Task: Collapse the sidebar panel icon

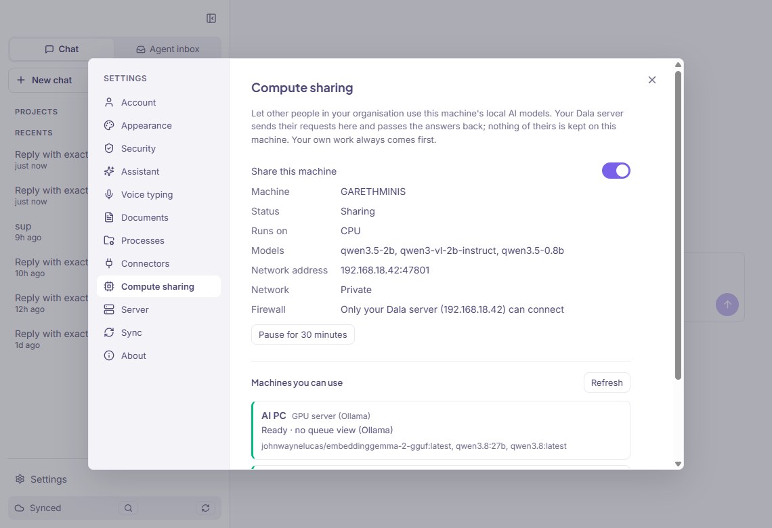Action: [x=211, y=18]
